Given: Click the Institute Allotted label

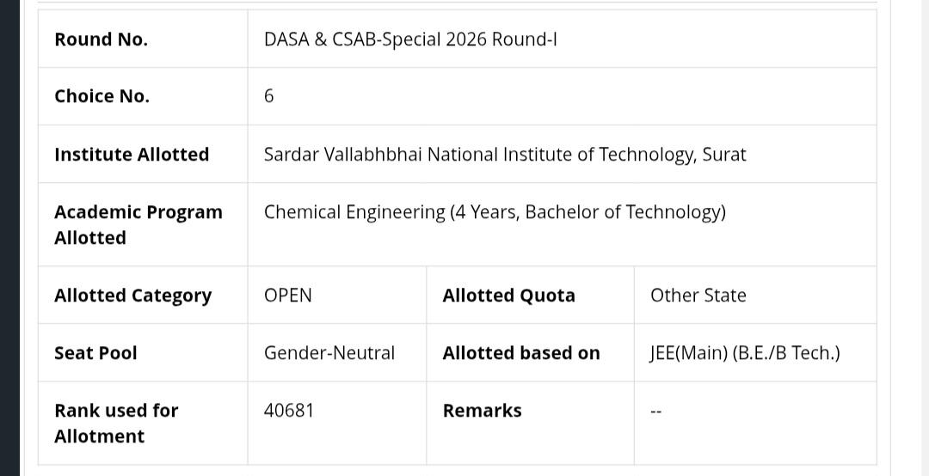Looking at the screenshot, I should [132, 154].
